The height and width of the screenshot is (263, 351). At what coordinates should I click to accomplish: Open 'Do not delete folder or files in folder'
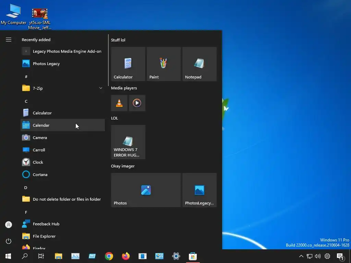click(63, 199)
